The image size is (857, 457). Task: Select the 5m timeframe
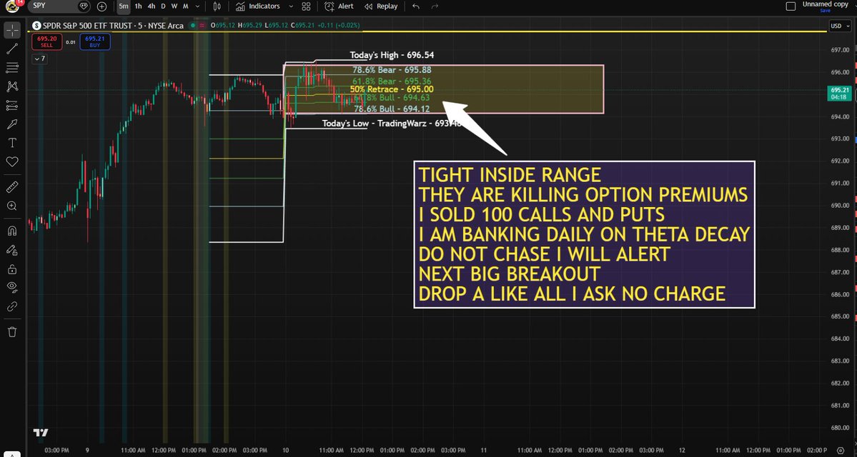tap(124, 6)
